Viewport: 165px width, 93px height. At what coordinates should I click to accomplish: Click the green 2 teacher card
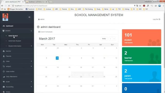point(142,56)
